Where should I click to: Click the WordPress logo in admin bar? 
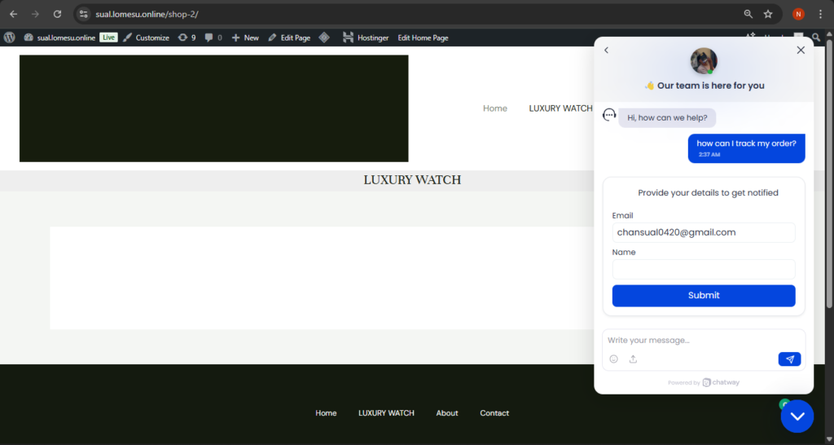click(10, 37)
